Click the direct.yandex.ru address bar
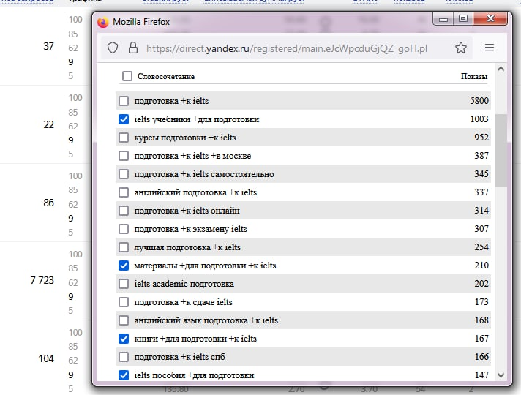This screenshot has height=395, width=521. pyautogui.click(x=286, y=48)
